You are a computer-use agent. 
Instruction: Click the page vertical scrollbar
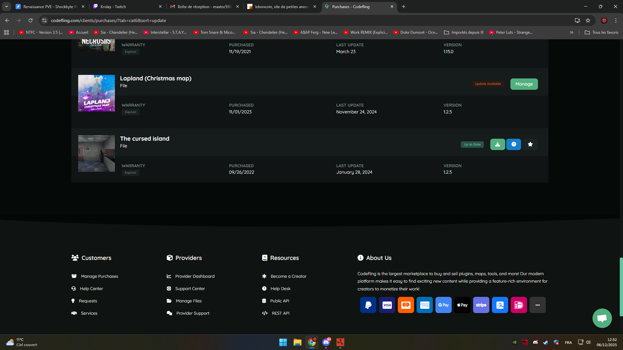point(621,286)
